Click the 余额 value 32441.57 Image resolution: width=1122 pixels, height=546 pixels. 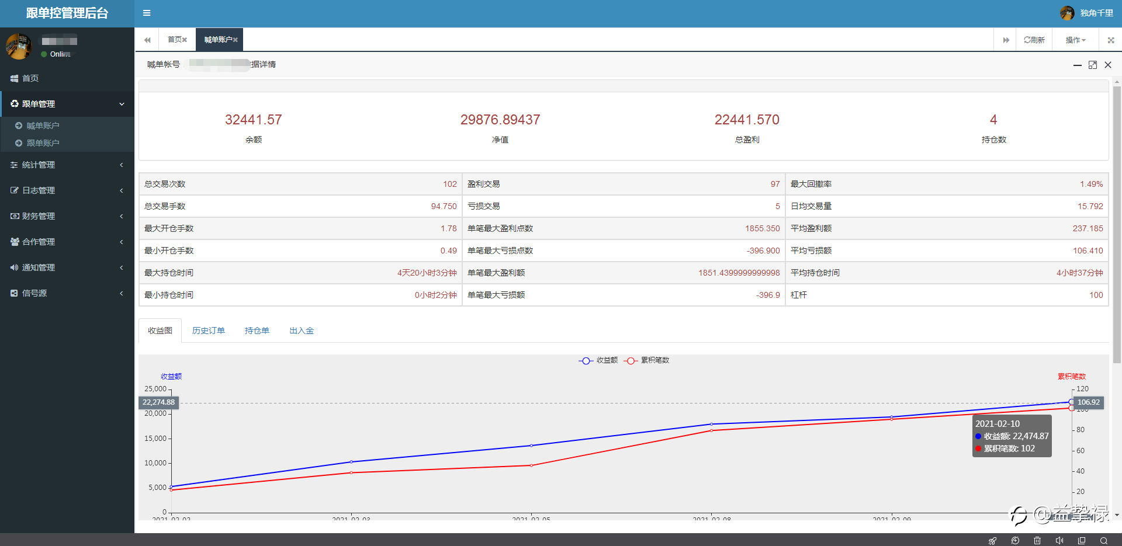pyautogui.click(x=254, y=120)
